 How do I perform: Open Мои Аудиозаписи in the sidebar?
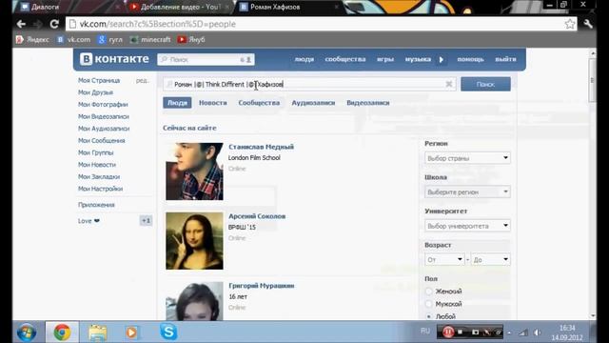(x=104, y=129)
